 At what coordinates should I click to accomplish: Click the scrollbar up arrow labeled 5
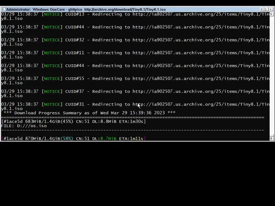coord(271,14)
